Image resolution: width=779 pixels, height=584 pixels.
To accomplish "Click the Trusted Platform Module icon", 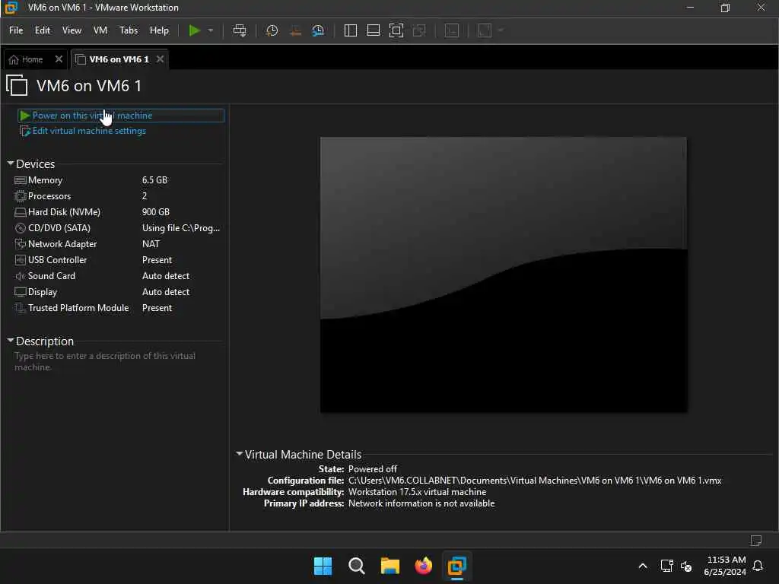I will [21, 308].
